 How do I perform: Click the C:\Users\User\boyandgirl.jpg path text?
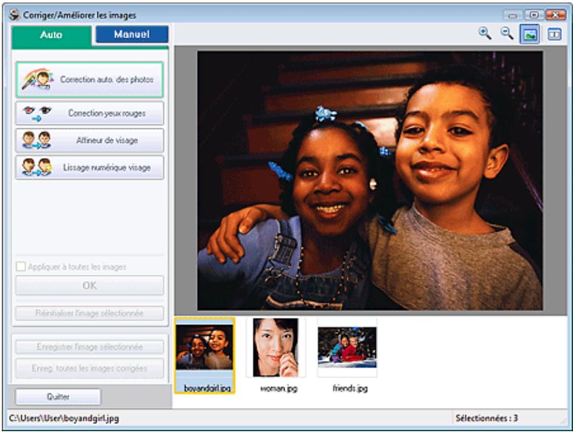click(64, 418)
